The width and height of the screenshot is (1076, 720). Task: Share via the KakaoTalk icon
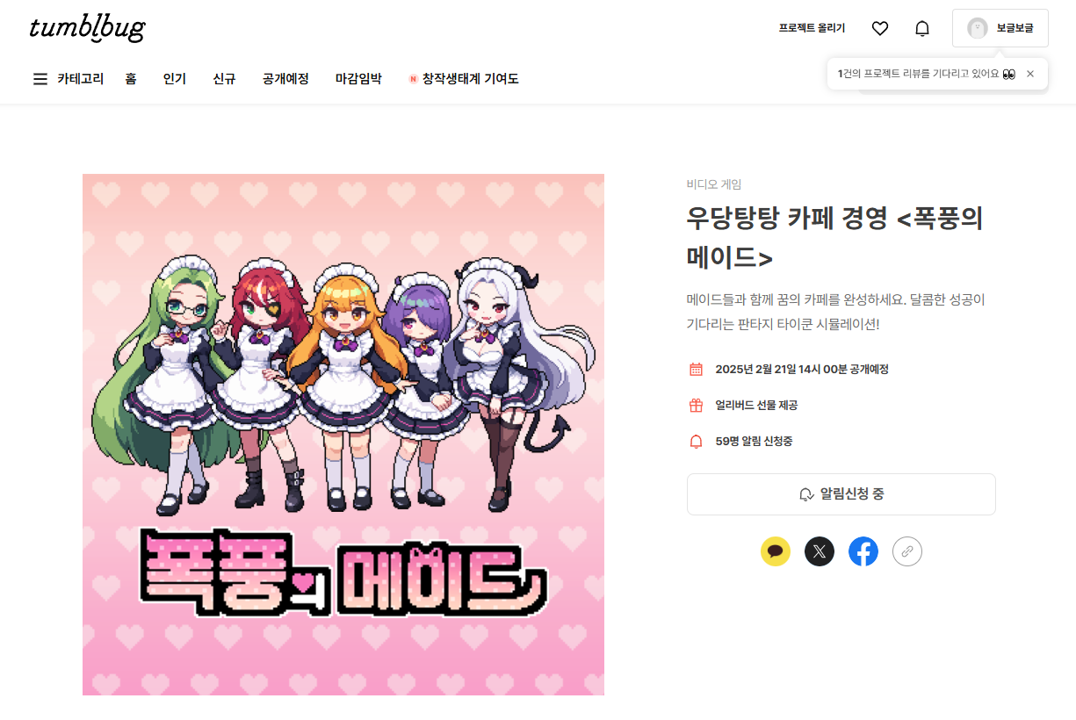[776, 551]
